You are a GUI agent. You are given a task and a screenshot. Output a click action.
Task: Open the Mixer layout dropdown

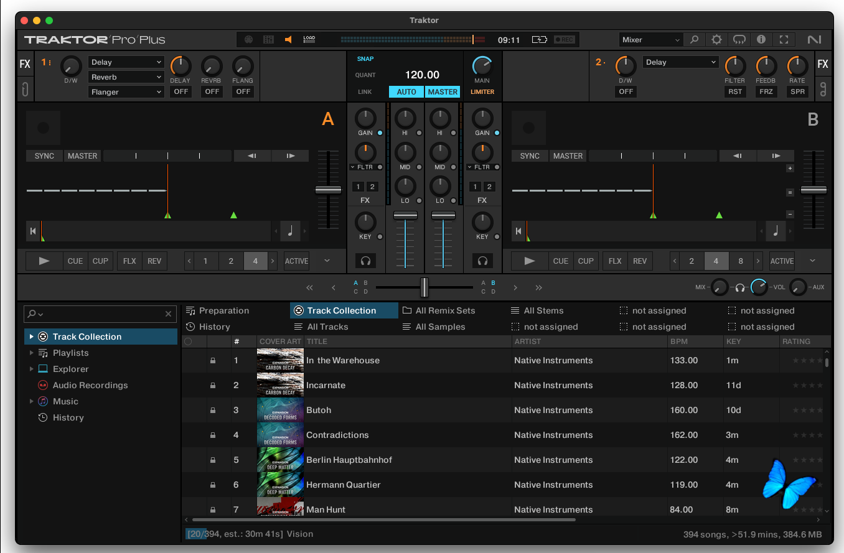point(651,40)
